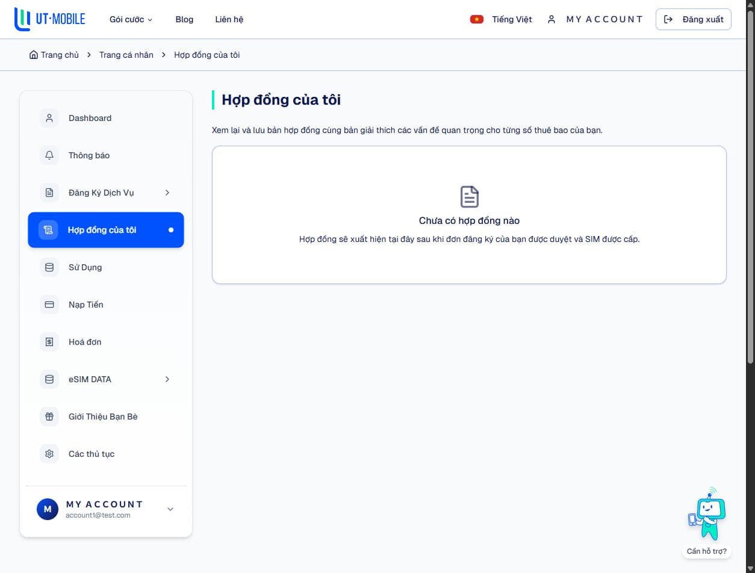
Task: Click the page vertical scrollbar
Action: (x=750, y=187)
